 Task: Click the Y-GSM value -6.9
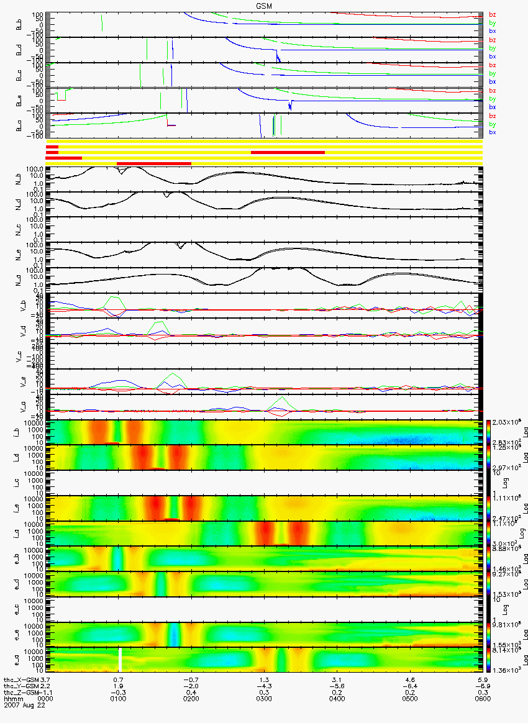click(x=483, y=686)
